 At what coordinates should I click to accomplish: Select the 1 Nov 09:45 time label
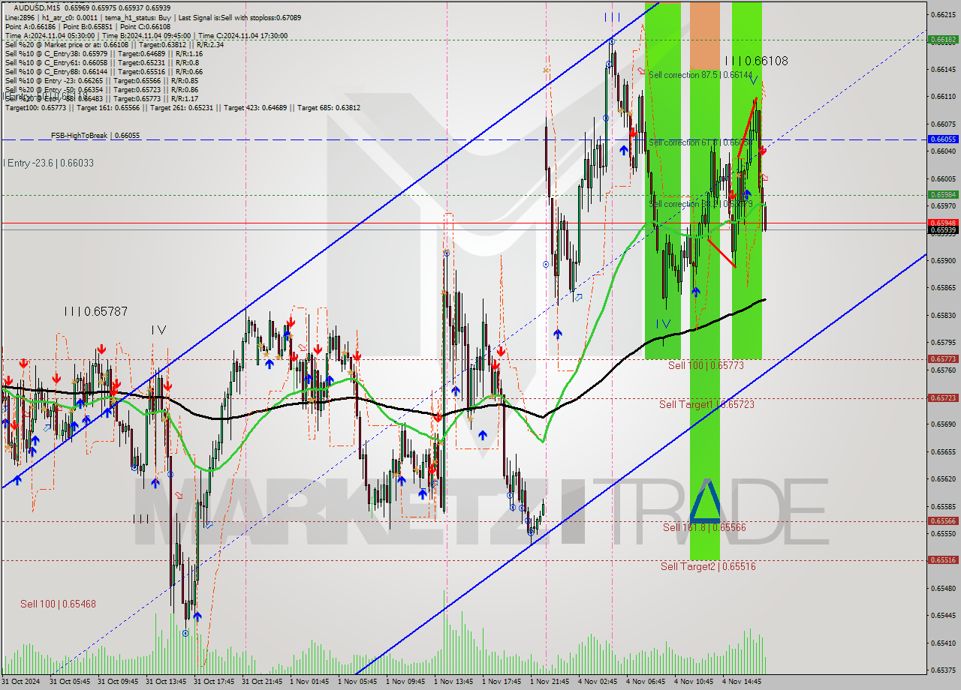(x=406, y=682)
